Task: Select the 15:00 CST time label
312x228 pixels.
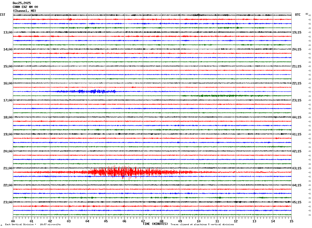Action: coord(8,66)
